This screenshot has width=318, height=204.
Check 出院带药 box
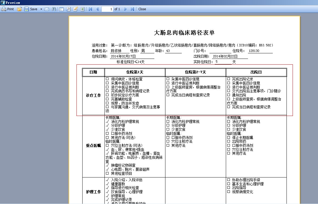[228, 141]
